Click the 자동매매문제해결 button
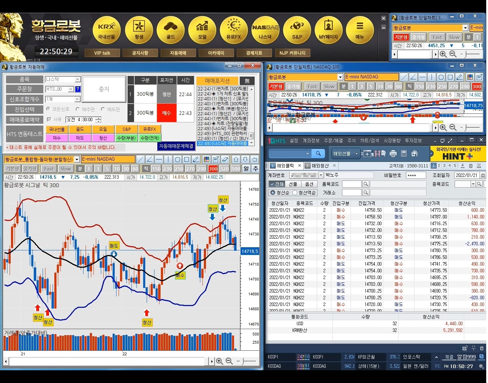The height and width of the screenshot is (383, 488). [176, 146]
